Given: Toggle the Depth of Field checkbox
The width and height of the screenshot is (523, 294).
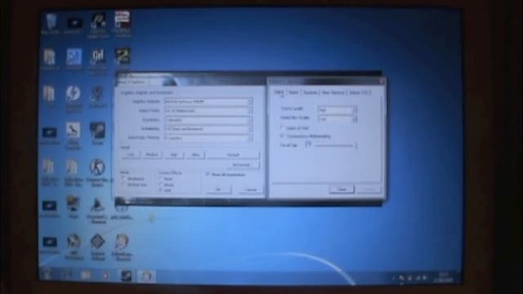Looking at the screenshot, I should 282,128.
